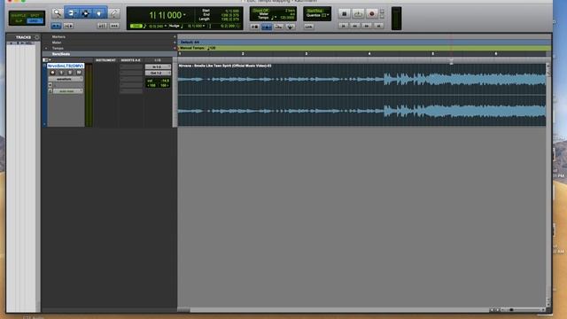Open Quantize grid dropdown
This screenshot has width=567, height=319.
[x=325, y=15]
